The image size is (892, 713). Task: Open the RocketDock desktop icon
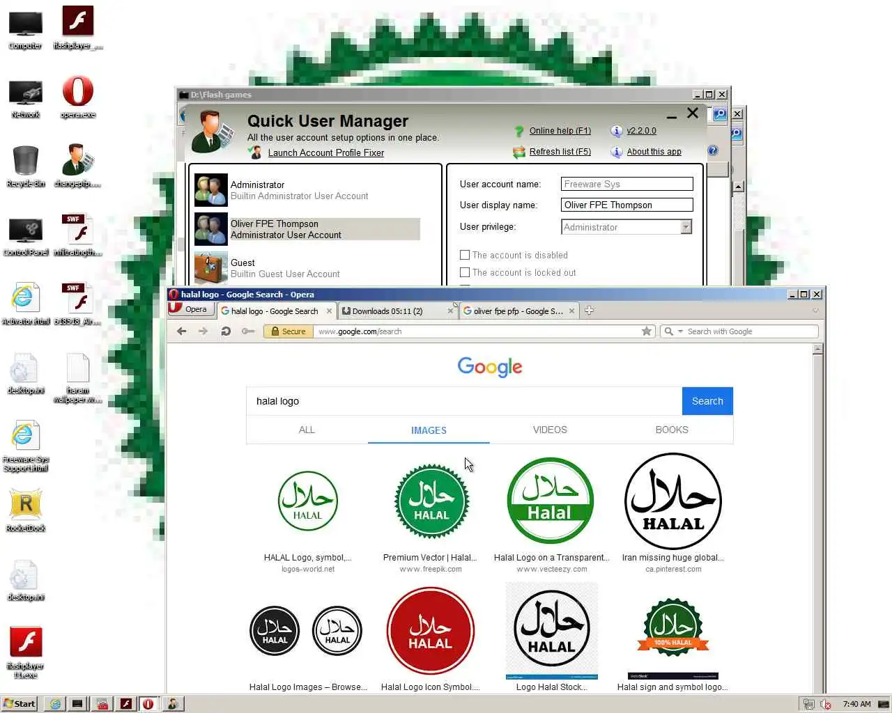click(26, 510)
